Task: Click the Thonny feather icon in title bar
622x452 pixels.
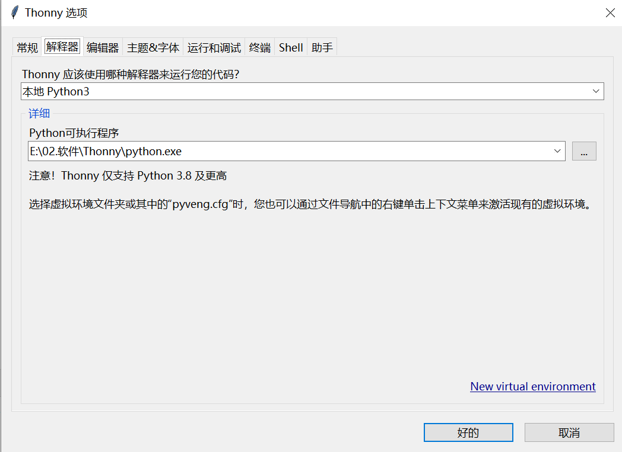Action: pyautogui.click(x=15, y=12)
